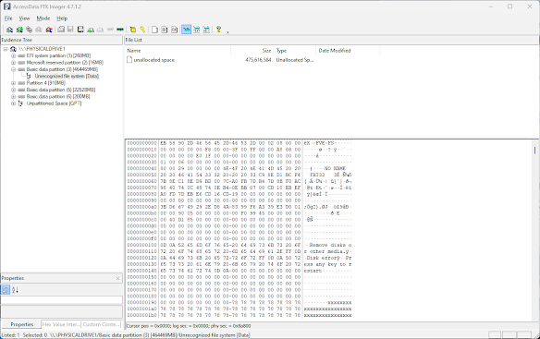The width and height of the screenshot is (540, 339).
Task: Click the Detect EFS Encryption key icon
Action: pos(142,30)
